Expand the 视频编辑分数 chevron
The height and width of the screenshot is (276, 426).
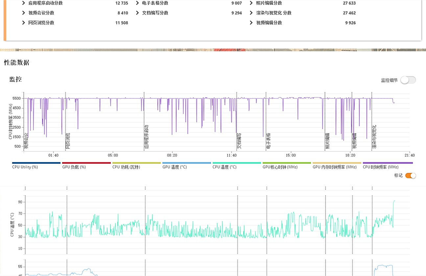click(251, 23)
